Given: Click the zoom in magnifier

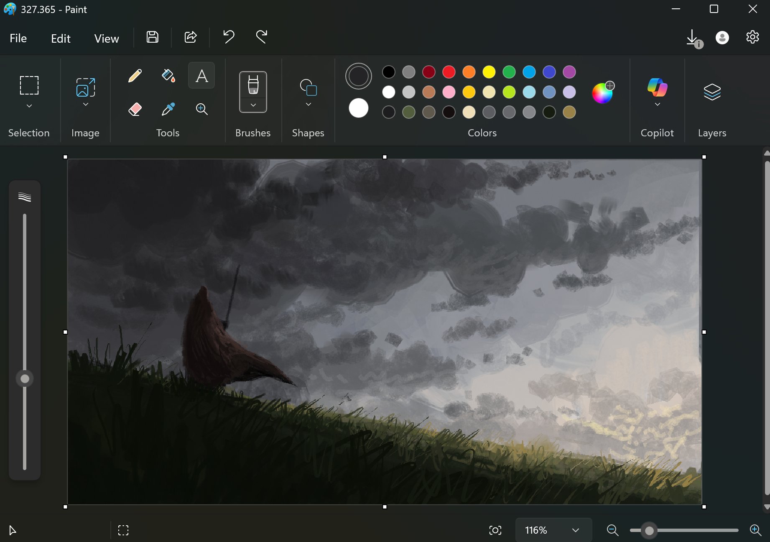Looking at the screenshot, I should [x=755, y=530].
